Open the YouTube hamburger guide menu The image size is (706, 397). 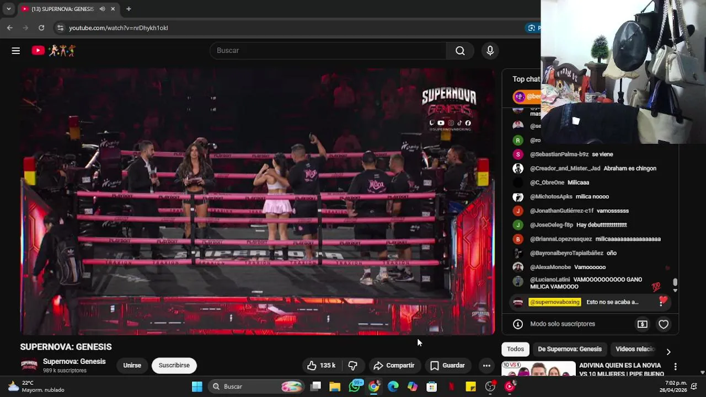point(15,51)
